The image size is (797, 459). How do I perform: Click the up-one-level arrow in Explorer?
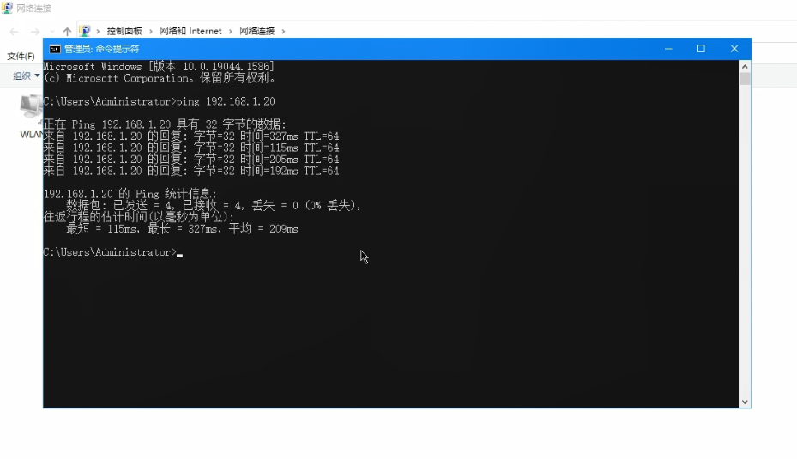pyautogui.click(x=67, y=32)
